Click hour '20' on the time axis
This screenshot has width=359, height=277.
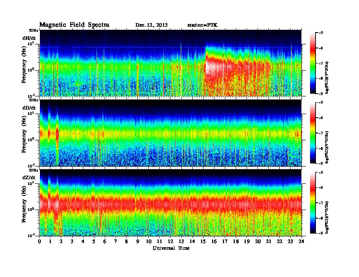pos(258,241)
